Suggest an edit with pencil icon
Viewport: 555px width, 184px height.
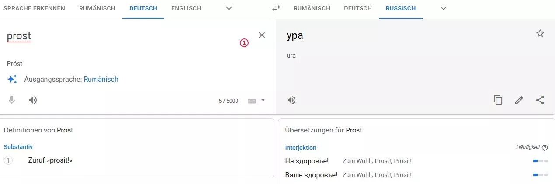519,100
